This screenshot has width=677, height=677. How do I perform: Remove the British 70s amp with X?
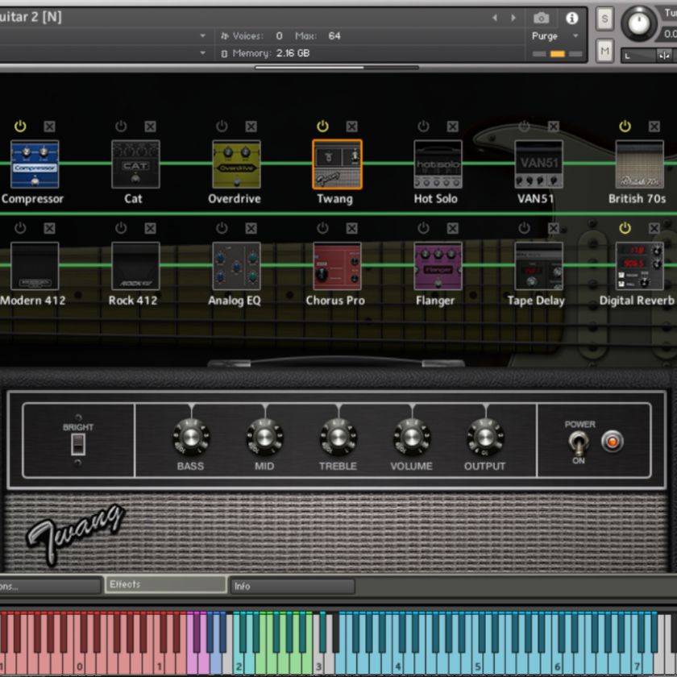654,127
